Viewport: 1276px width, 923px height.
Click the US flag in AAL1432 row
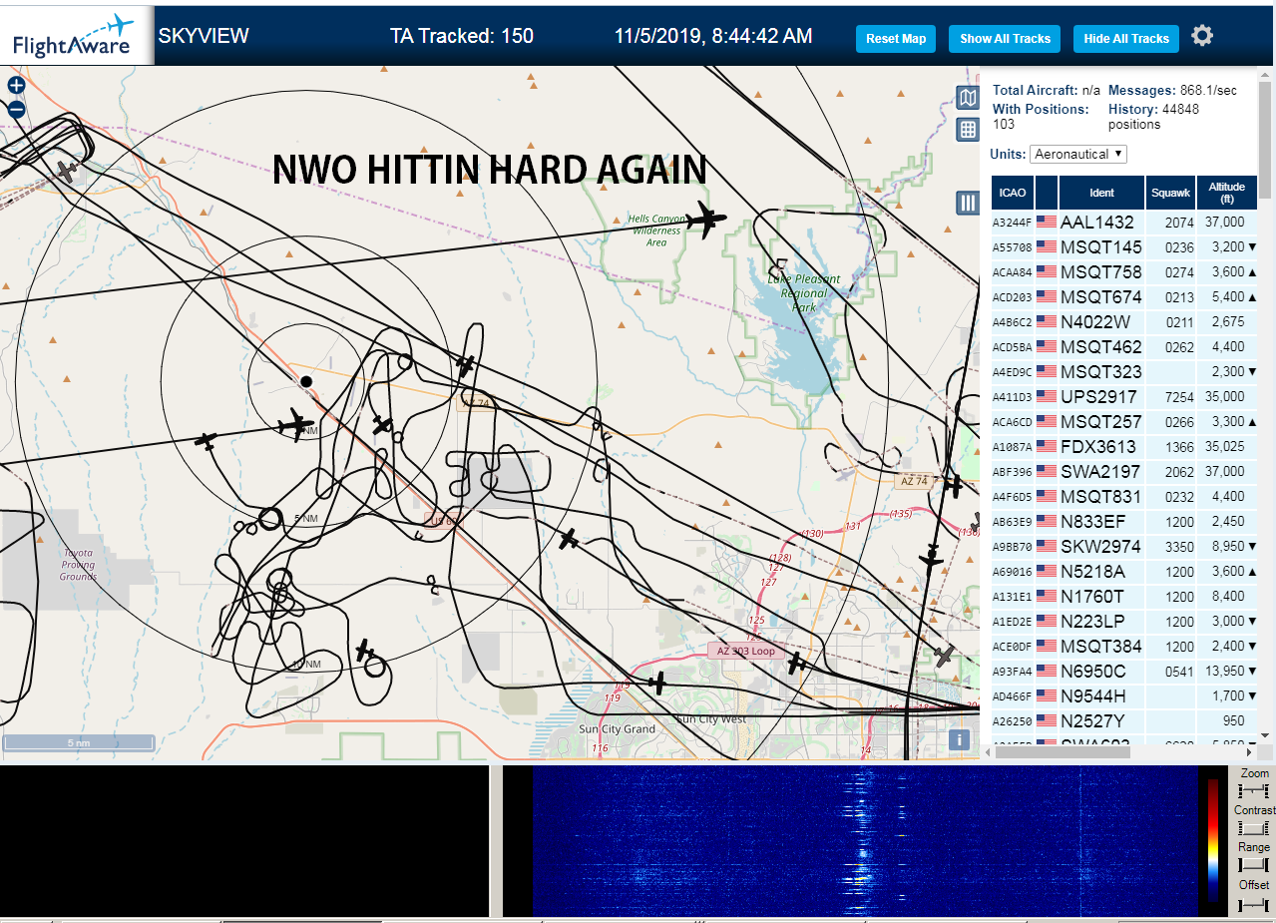[x=1047, y=222]
